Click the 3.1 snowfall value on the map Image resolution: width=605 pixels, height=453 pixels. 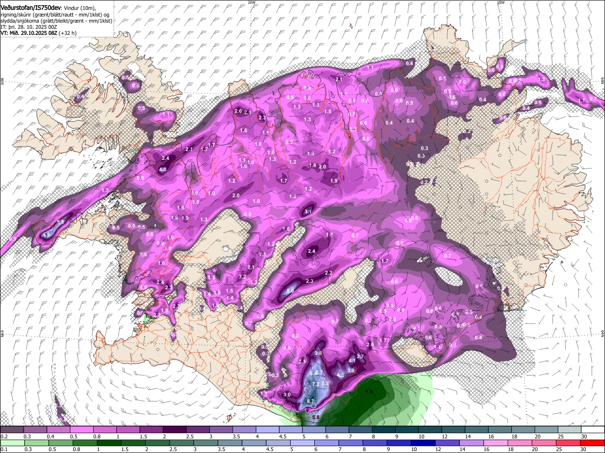point(308,211)
